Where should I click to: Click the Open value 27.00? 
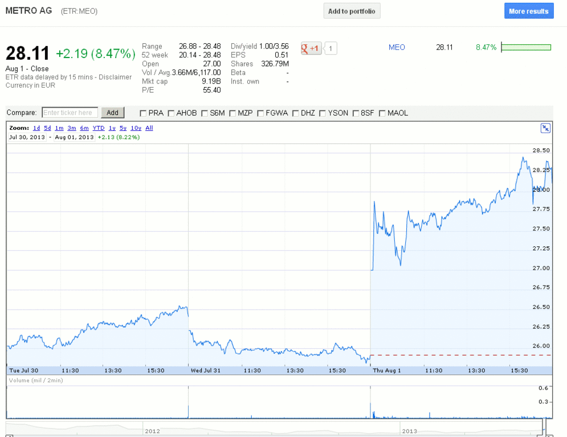[x=211, y=64]
